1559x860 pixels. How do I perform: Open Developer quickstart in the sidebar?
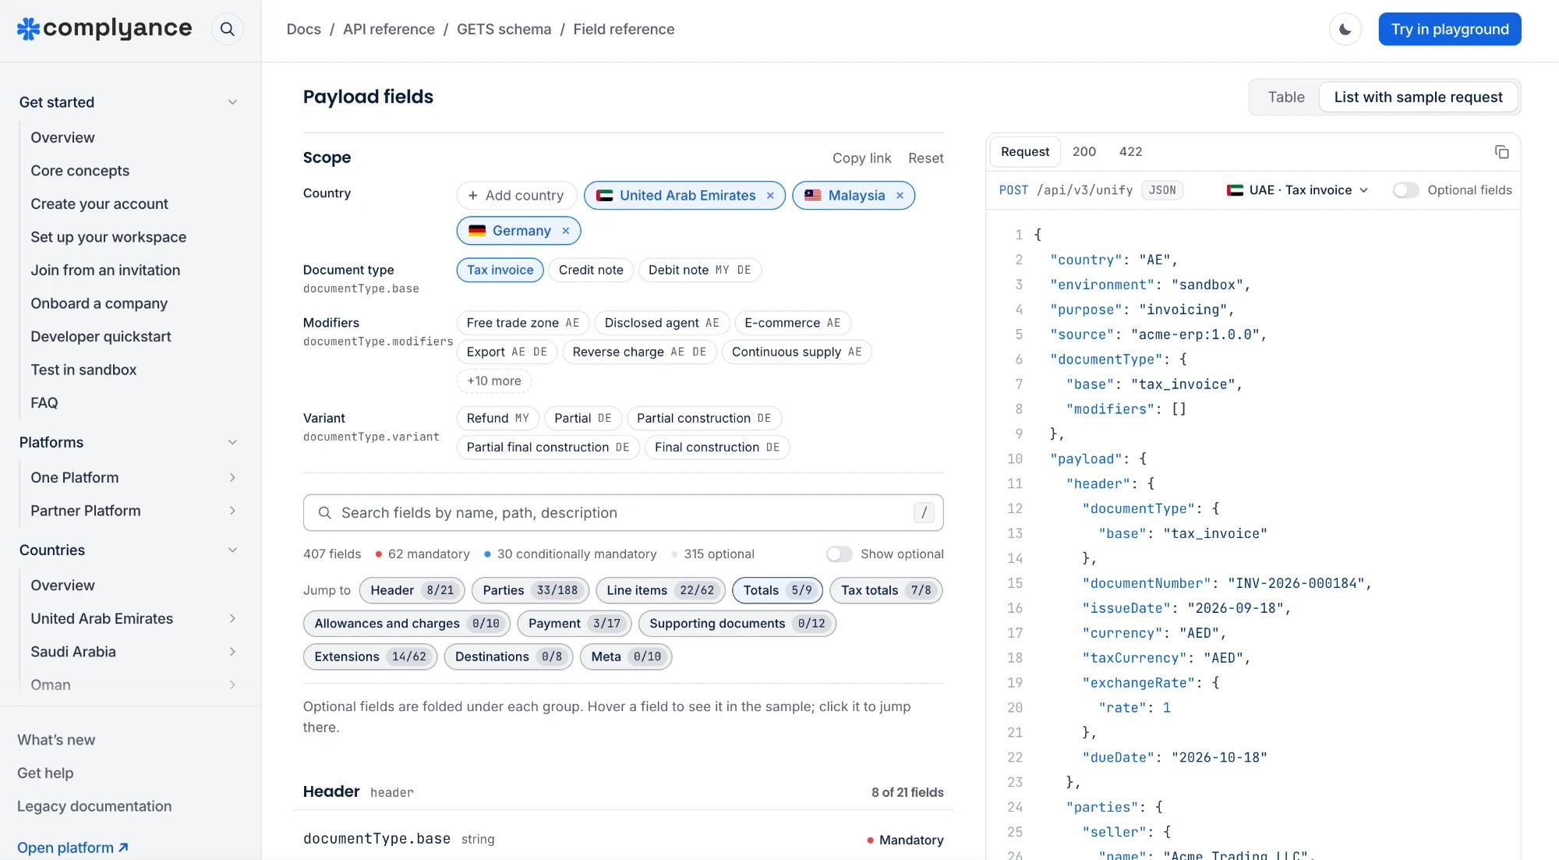click(101, 336)
